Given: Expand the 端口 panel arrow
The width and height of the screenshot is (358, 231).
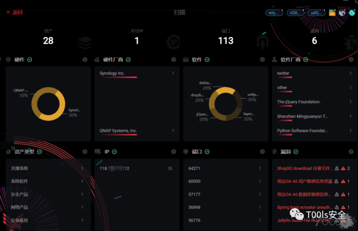Looking at the screenshot, I should (262, 152).
